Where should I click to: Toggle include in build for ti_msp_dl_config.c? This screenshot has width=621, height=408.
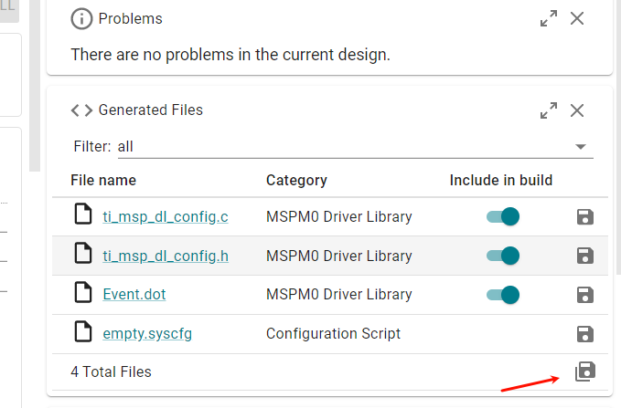pos(503,216)
